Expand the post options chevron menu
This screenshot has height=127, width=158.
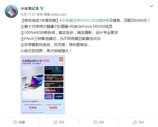point(151,6)
